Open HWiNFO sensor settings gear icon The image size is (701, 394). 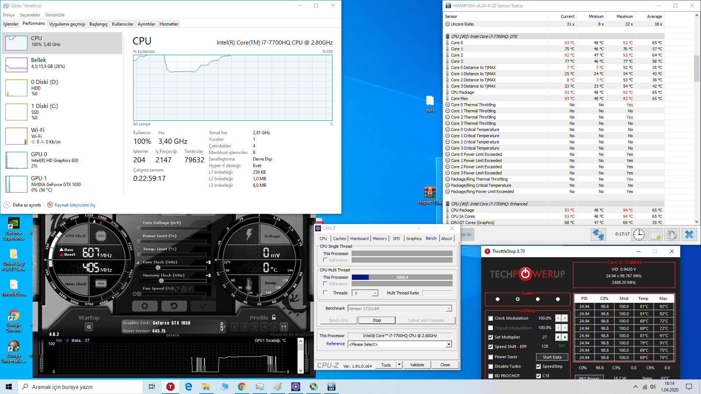672,235
